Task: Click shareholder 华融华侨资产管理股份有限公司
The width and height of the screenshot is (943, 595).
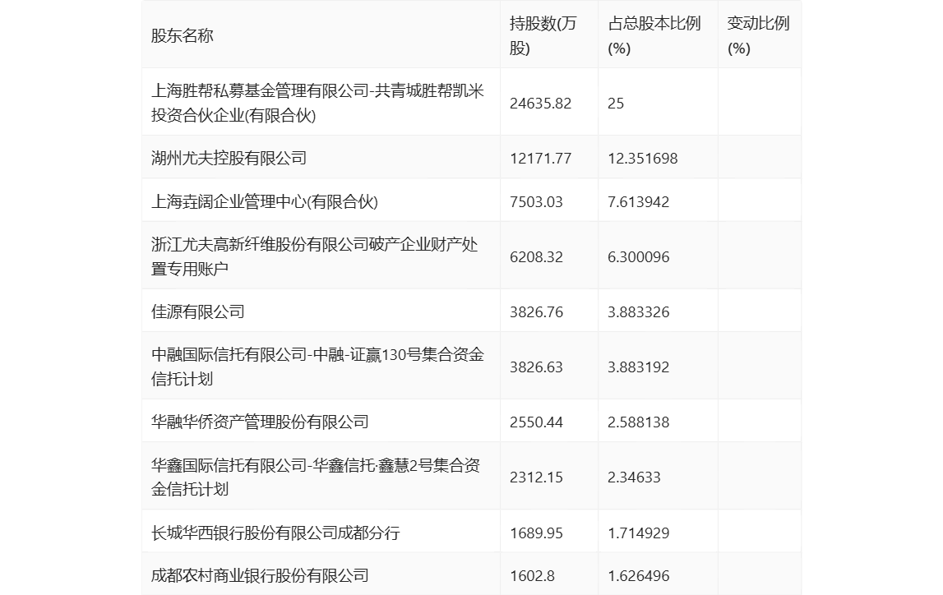Action: click(260, 422)
